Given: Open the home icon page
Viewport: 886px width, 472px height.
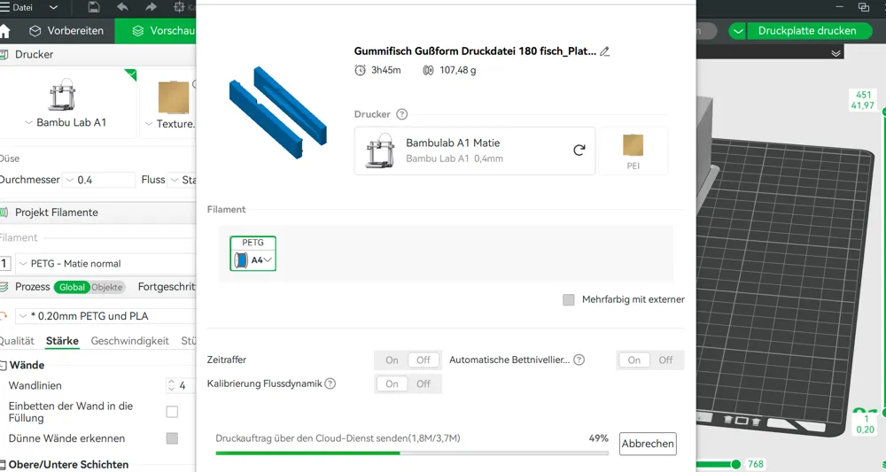Looking at the screenshot, I should [4, 31].
